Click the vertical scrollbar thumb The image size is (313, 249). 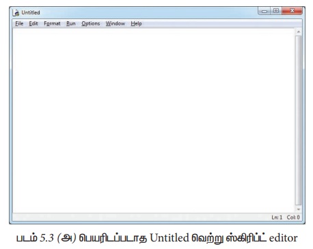click(x=299, y=120)
